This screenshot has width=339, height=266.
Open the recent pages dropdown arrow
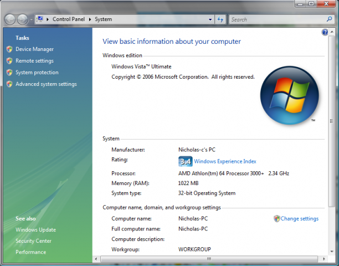tap(31, 20)
